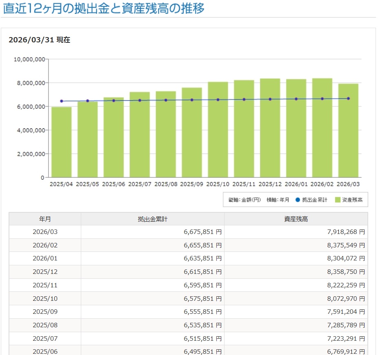Viewport: 378px width, 355px height.
Task: Click the 拠出金累計 table column header
Action: pyautogui.click(x=152, y=219)
